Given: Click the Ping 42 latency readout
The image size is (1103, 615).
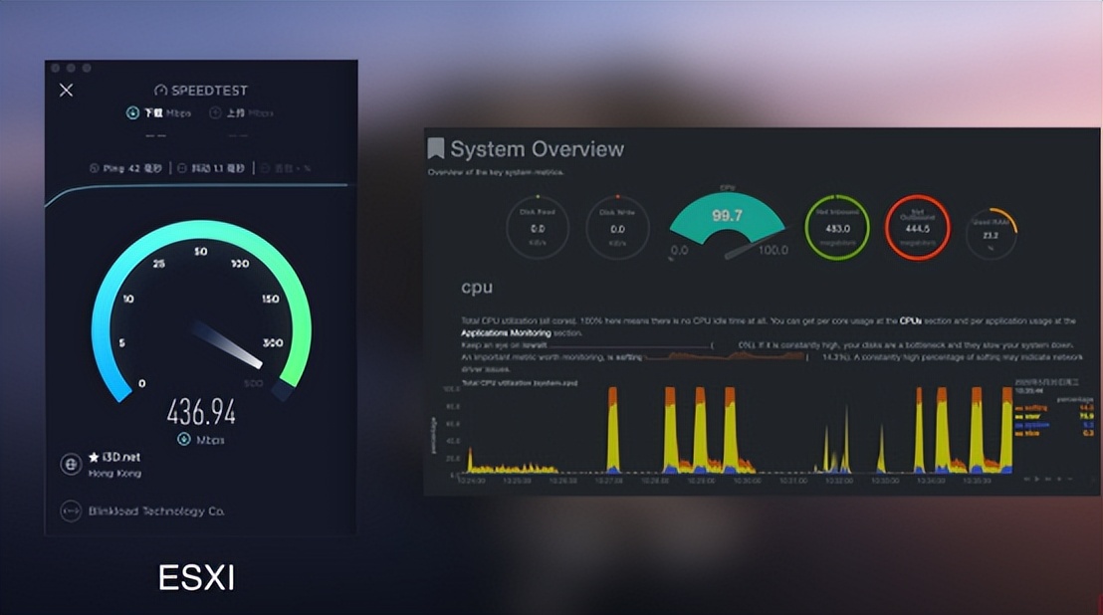Looking at the screenshot, I should tap(125, 169).
